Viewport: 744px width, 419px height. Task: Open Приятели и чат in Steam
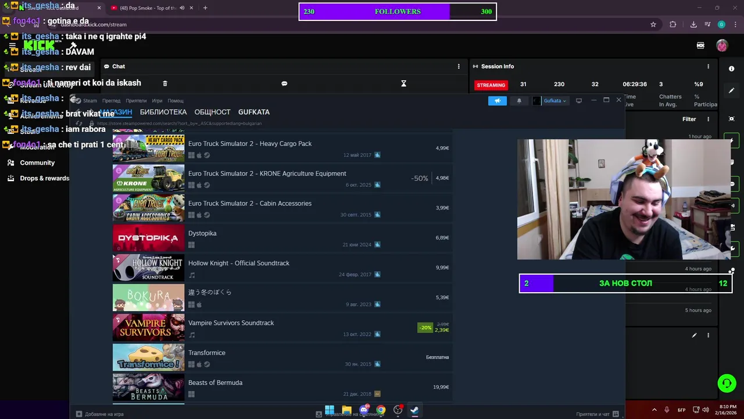(x=597, y=414)
